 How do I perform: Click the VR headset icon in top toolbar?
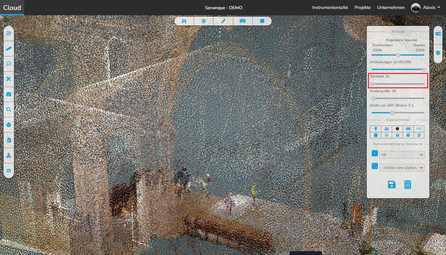[243, 21]
